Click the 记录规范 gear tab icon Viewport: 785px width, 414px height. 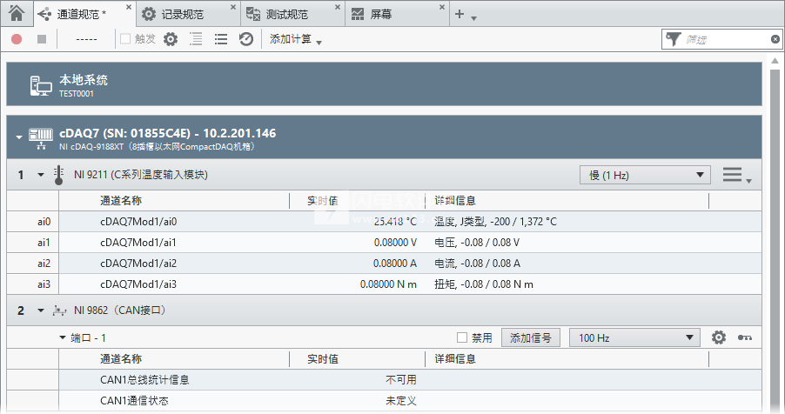click(x=149, y=14)
